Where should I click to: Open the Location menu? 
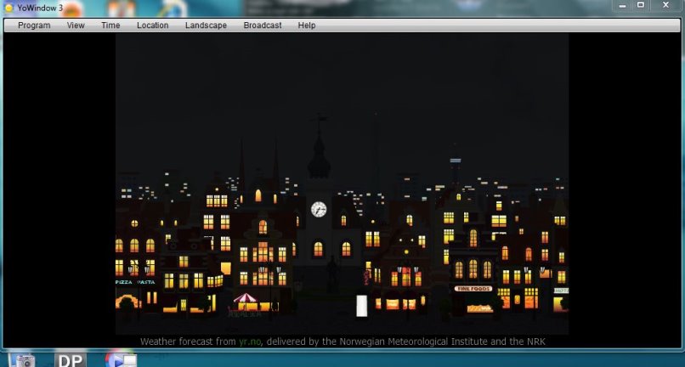[x=152, y=25]
